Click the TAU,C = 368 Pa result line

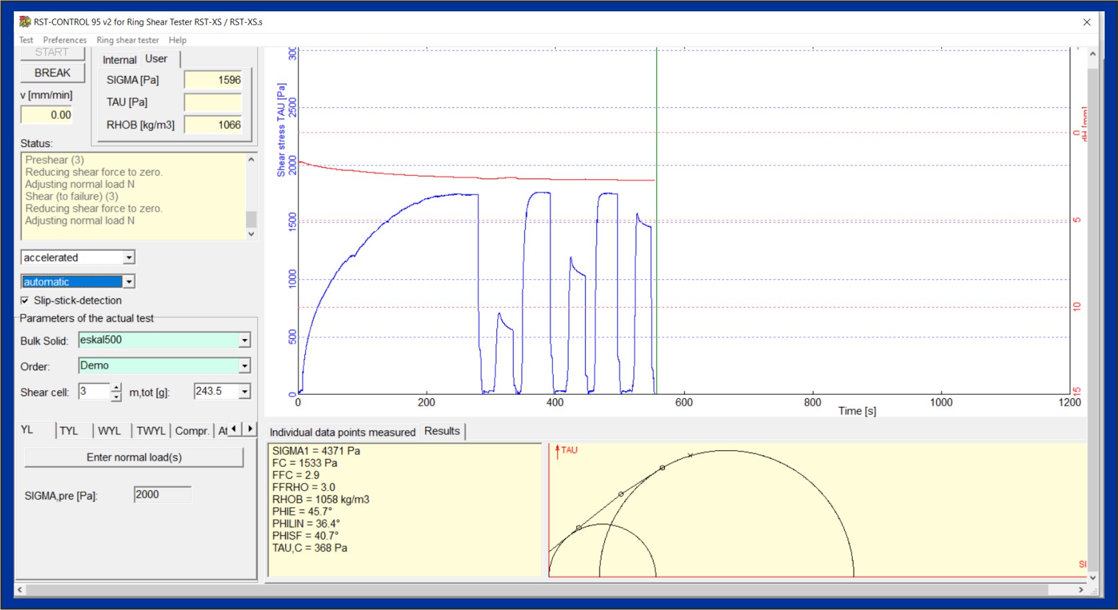[x=310, y=548]
